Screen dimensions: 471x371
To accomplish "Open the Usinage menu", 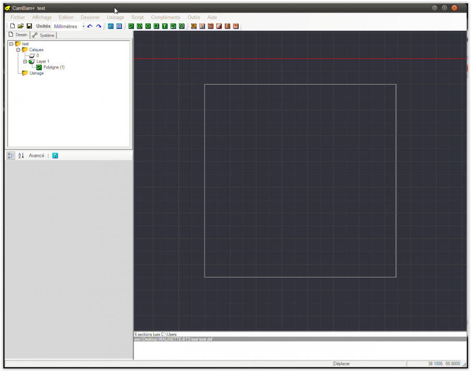I will click(115, 17).
